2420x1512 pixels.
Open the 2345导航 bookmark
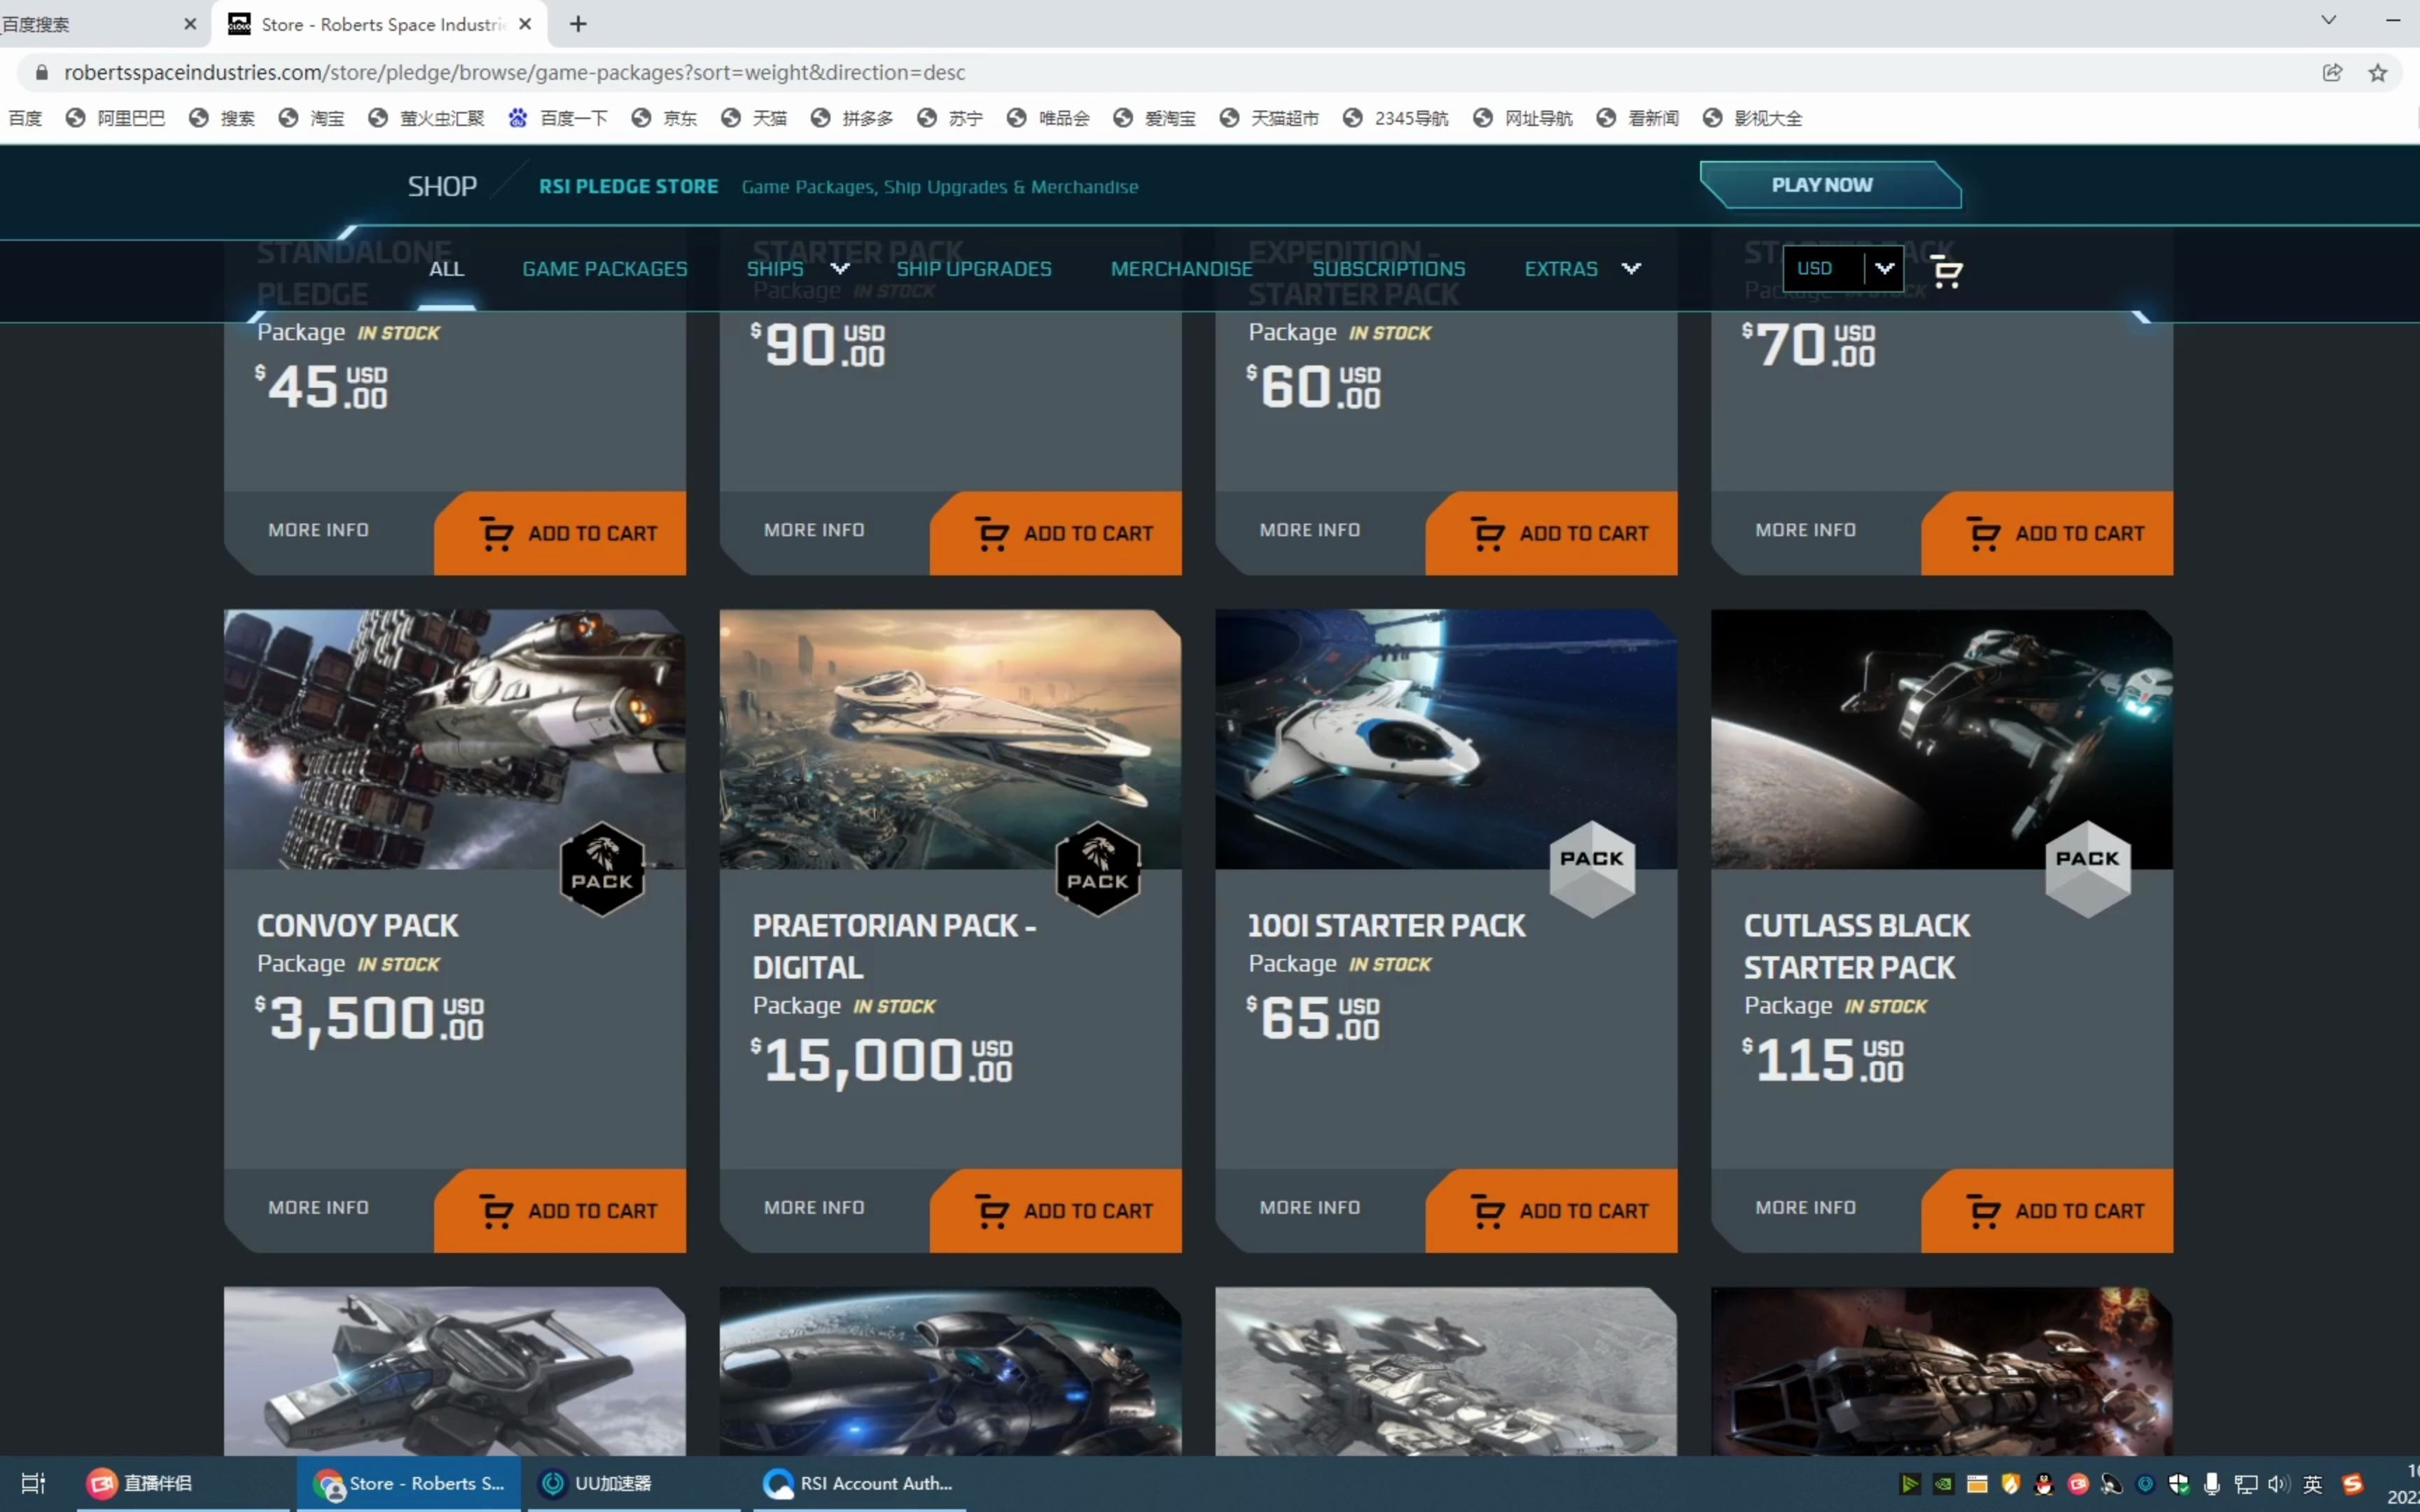click(x=1395, y=118)
